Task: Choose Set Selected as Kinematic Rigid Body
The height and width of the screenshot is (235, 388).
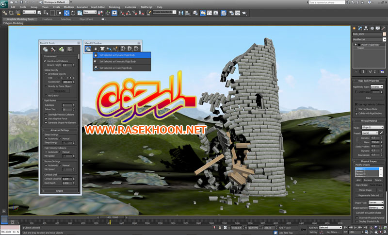Action: [122, 61]
